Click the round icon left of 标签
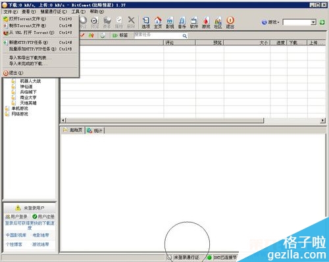The height and width of the screenshot is (262, 329). point(103,35)
